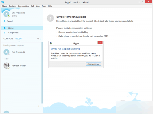Click the pending request avatar of Emil Protalinski
The width and height of the screenshot is (153, 114).
[x=6, y=52]
